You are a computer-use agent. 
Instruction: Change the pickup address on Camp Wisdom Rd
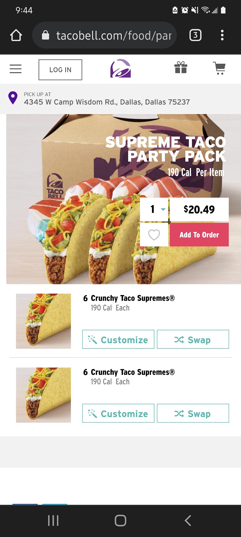tap(107, 102)
